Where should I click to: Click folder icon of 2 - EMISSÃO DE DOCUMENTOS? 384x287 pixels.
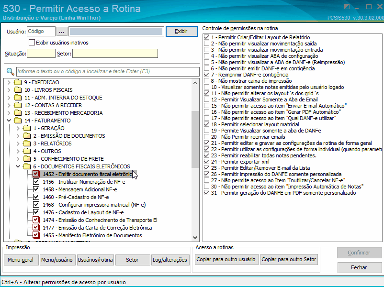pos(27,136)
